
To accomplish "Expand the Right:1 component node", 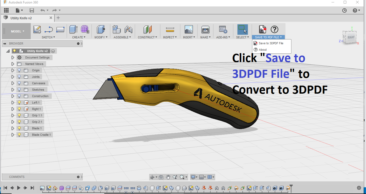I will [13, 109].
